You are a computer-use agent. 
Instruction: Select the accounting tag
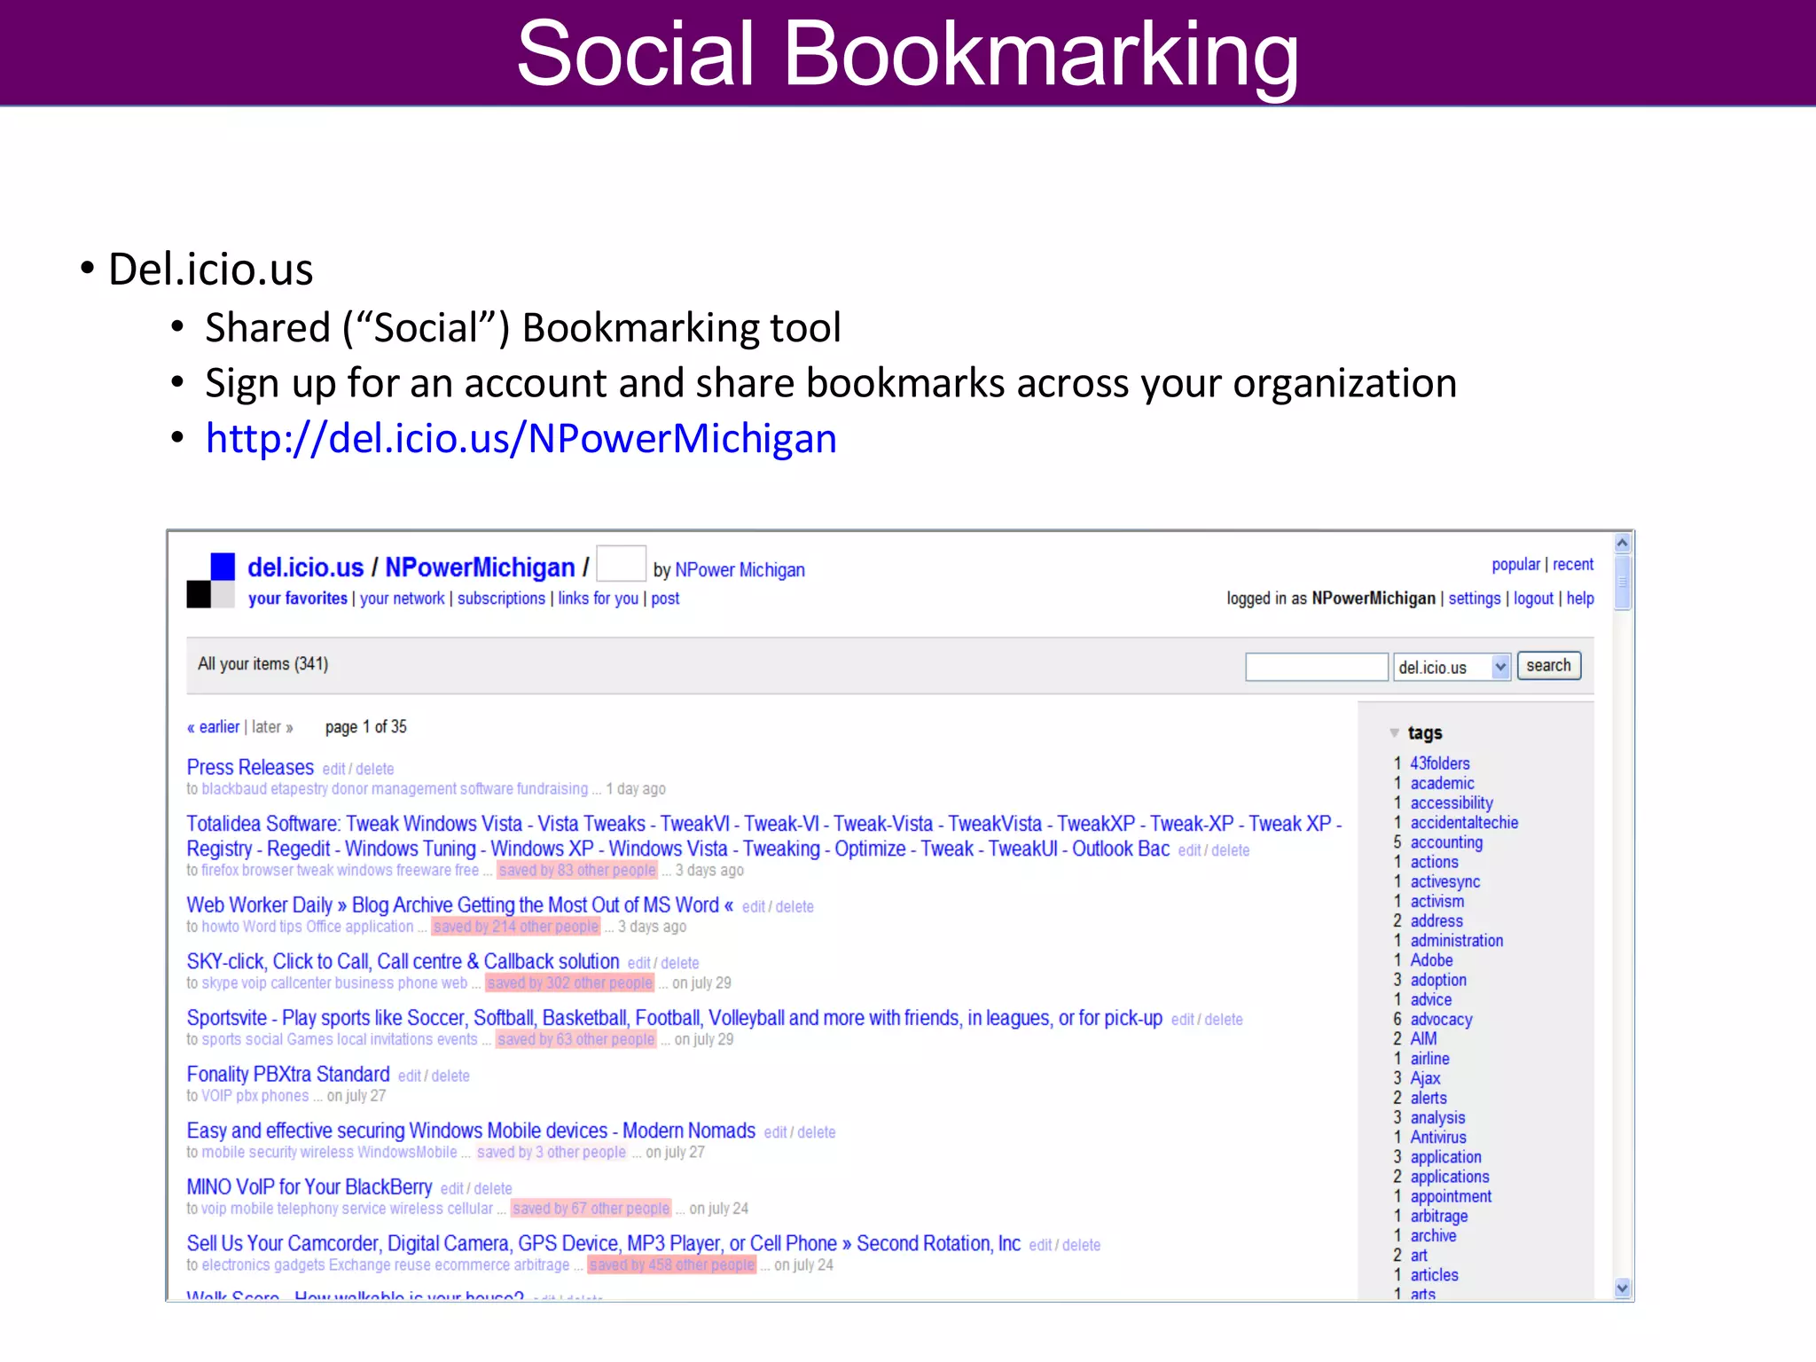[x=1446, y=842]
